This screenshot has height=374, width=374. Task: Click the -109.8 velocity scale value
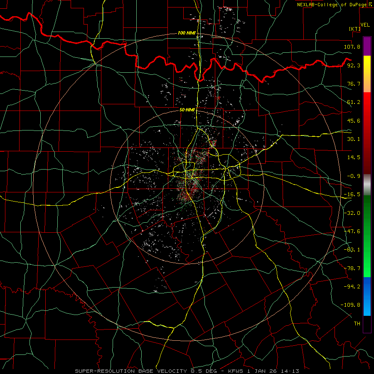[x=350, y=305]
